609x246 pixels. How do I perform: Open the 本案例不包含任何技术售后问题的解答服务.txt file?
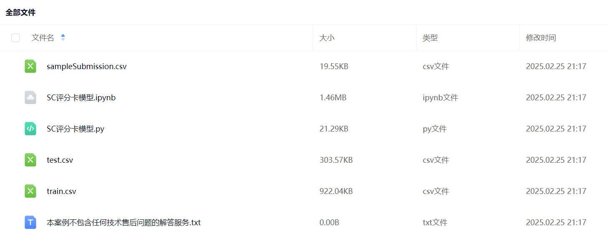point(124,222)
